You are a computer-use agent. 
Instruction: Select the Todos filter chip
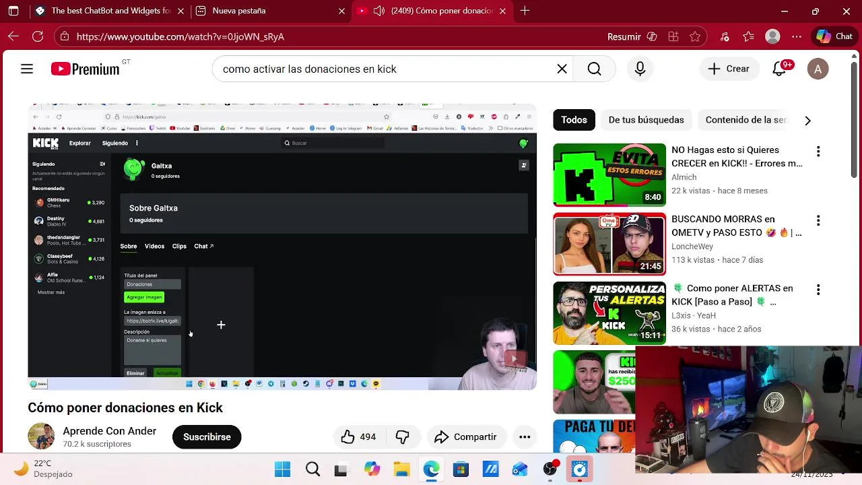(x=574, y=120)
